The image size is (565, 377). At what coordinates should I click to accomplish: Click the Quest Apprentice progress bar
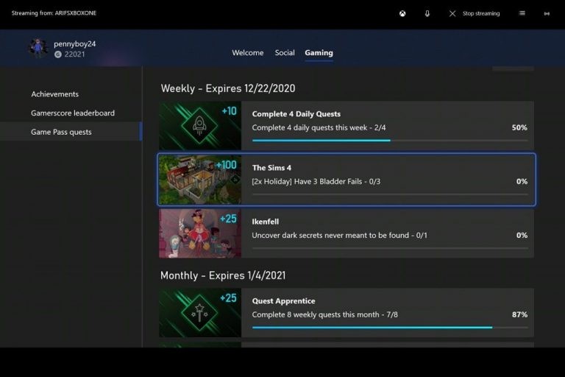(x=390, y=327)
